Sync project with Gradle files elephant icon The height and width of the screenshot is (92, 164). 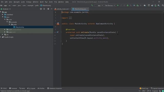152,5
